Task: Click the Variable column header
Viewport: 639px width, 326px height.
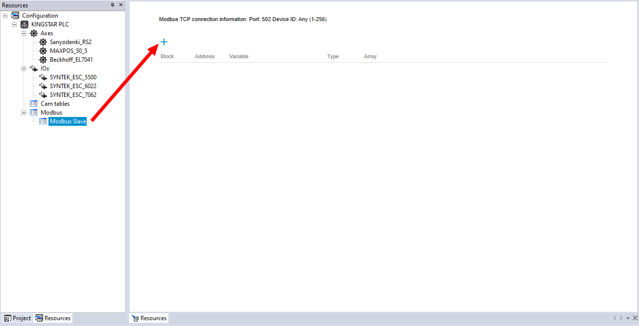Action: tap(238, 56)
